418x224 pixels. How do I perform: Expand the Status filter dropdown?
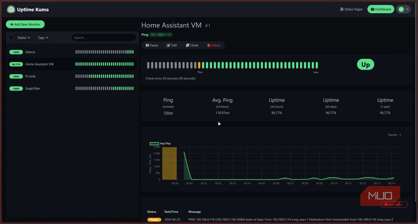pyautogui.click(x=24, y=38)
